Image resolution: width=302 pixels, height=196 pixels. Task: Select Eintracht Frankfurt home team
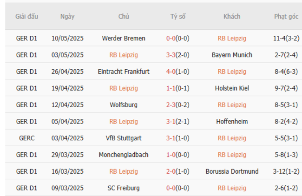[124, 72]
